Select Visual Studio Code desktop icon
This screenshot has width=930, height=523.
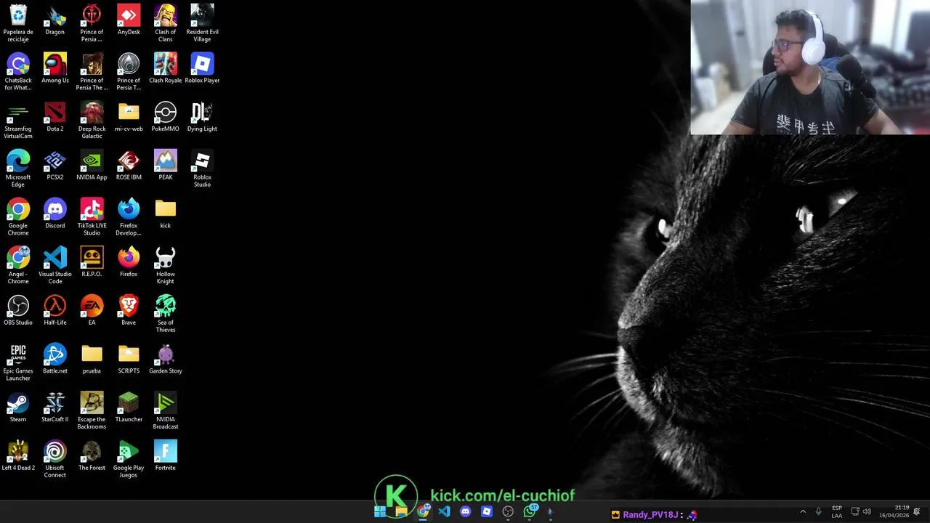pyautogui.click(x=55, y=265)
